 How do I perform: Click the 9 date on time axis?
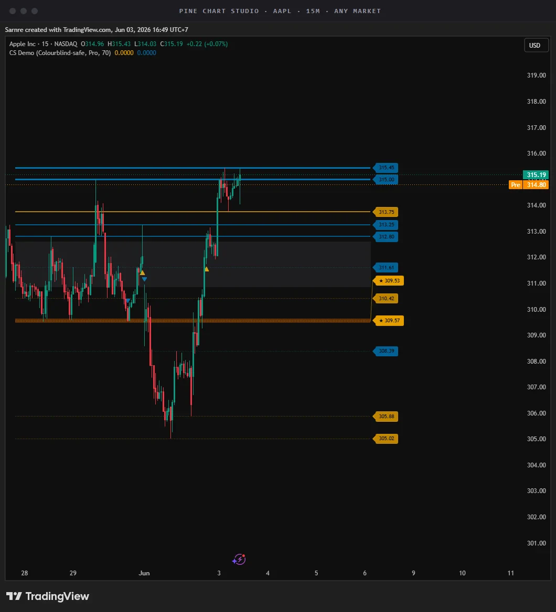point(413,573)
